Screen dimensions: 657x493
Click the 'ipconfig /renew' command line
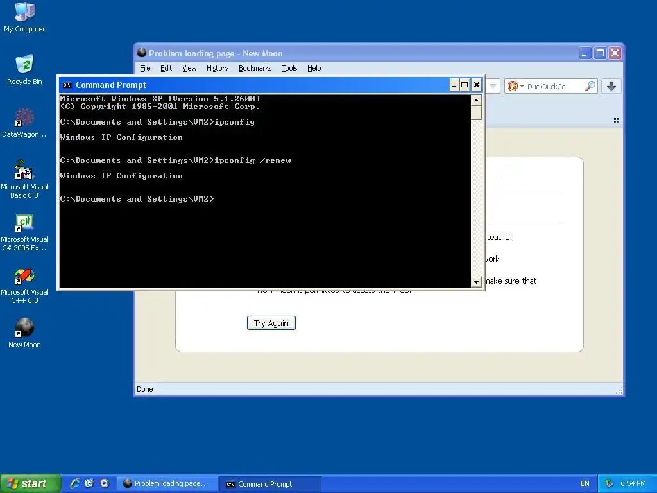(x=175, y=160)
